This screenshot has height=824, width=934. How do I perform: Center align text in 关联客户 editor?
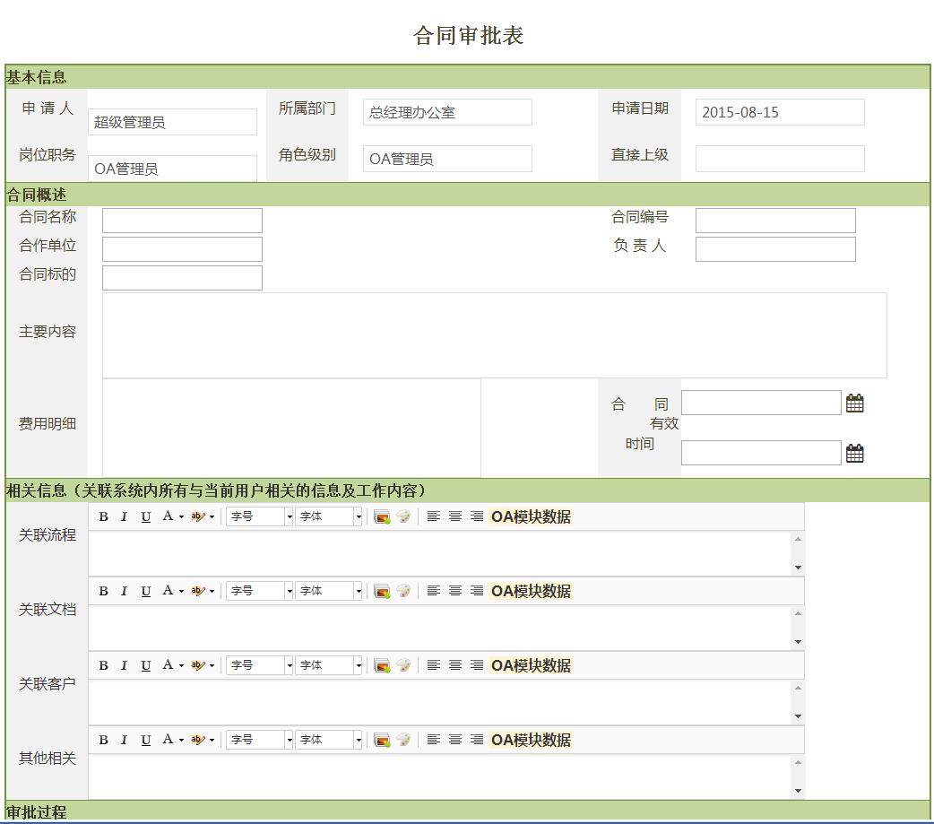(454, 665)
